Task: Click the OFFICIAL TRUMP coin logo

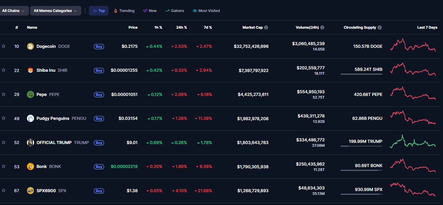Action: point(30,143)
